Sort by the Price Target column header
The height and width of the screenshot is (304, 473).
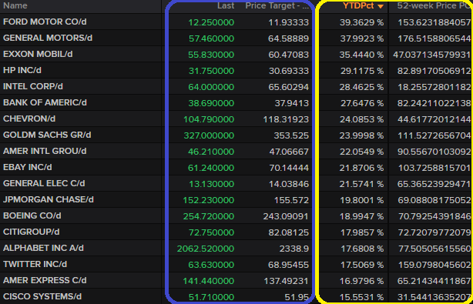pos(277,5)
